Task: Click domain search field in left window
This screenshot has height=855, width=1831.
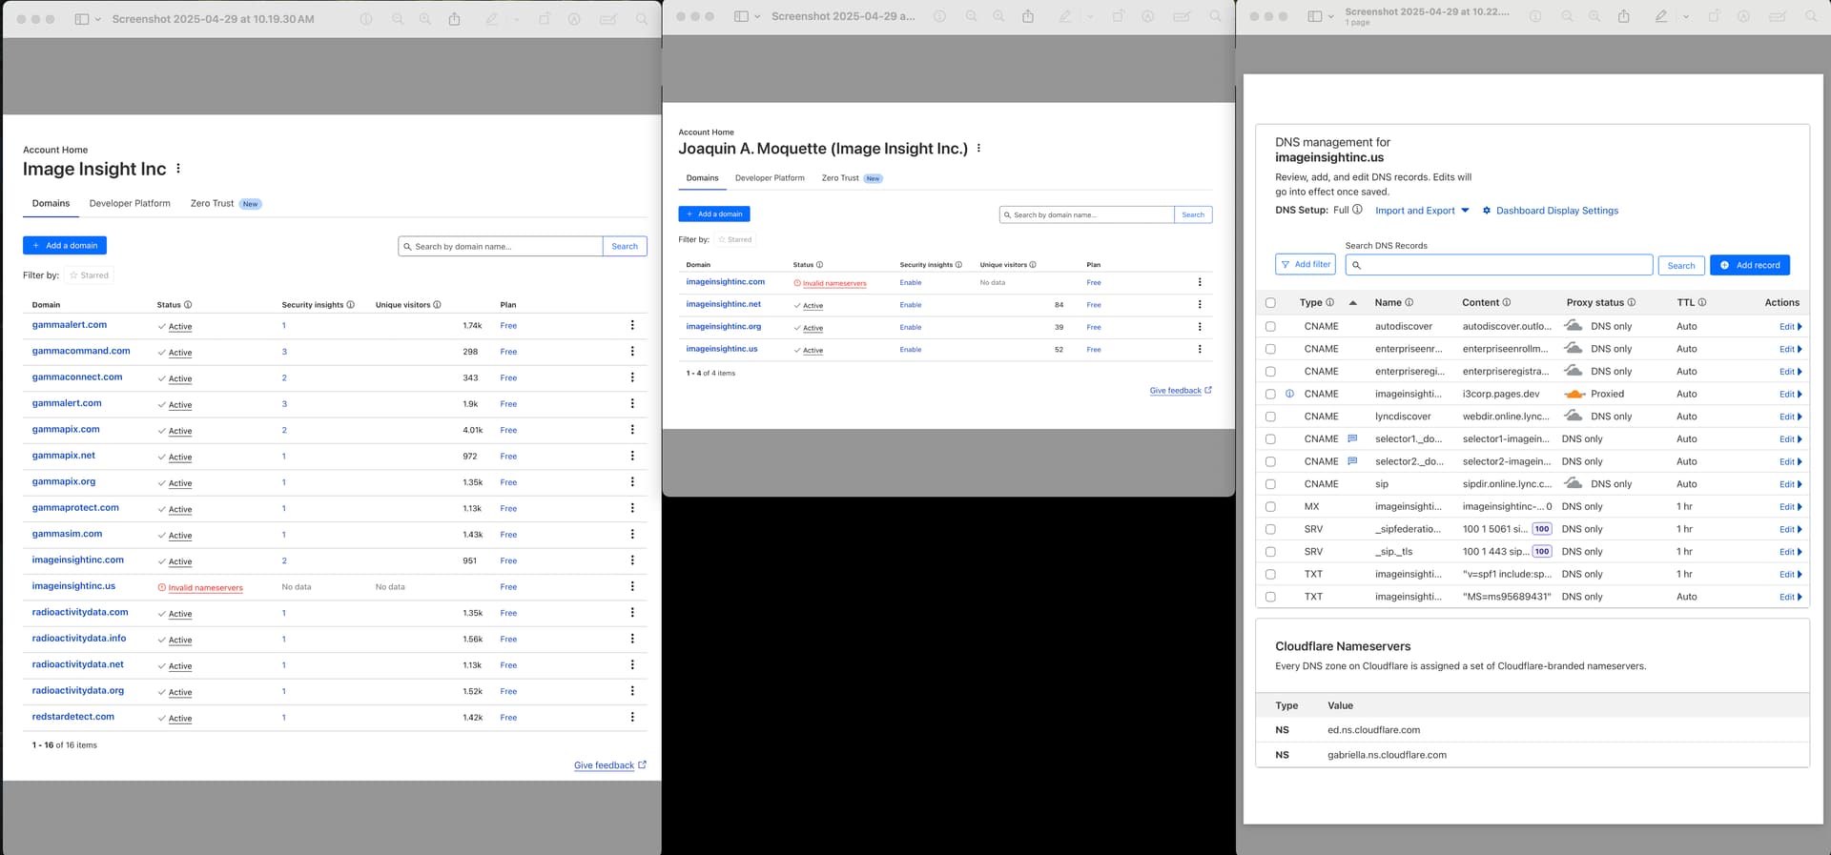Action: pos(500,246)
